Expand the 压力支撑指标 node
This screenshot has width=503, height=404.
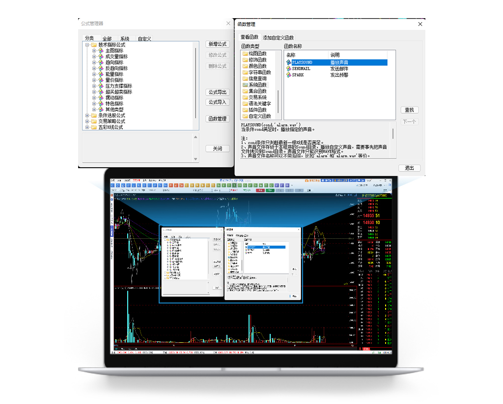(94, 86)
